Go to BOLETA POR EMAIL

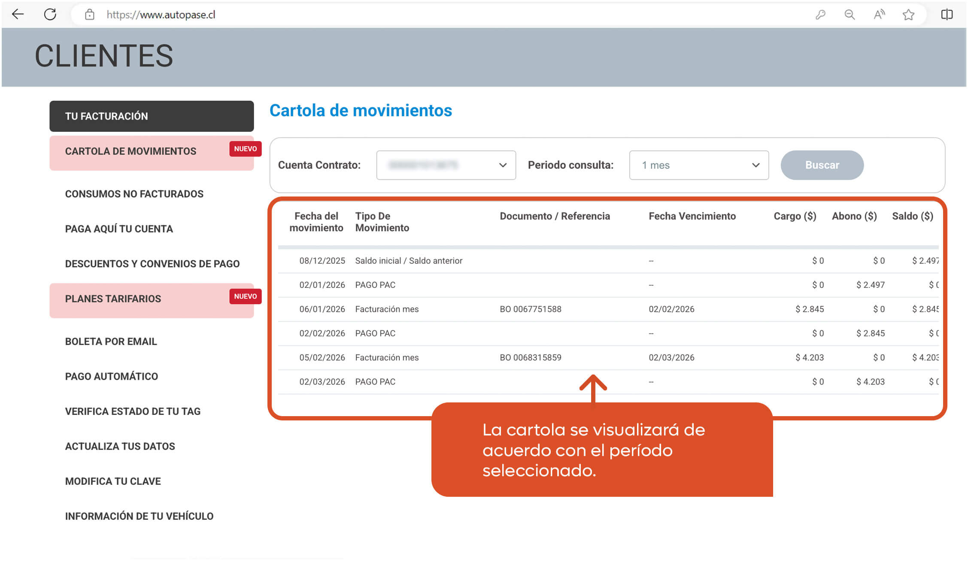pyautogui.click(x=111, y=341)
